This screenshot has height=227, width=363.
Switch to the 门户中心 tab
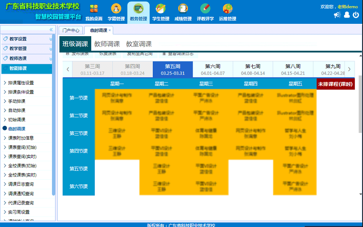(71, 30)
